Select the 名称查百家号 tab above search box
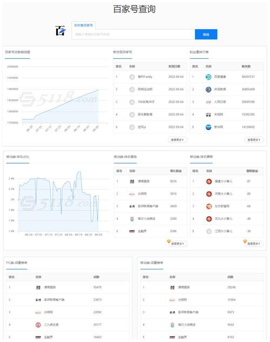This screenshot has width=270, height=342. click(84, 25)
